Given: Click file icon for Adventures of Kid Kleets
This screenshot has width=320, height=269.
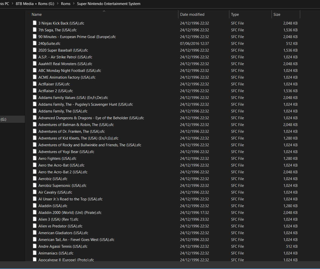Looking at the screenshot, I should coord(35,138).
